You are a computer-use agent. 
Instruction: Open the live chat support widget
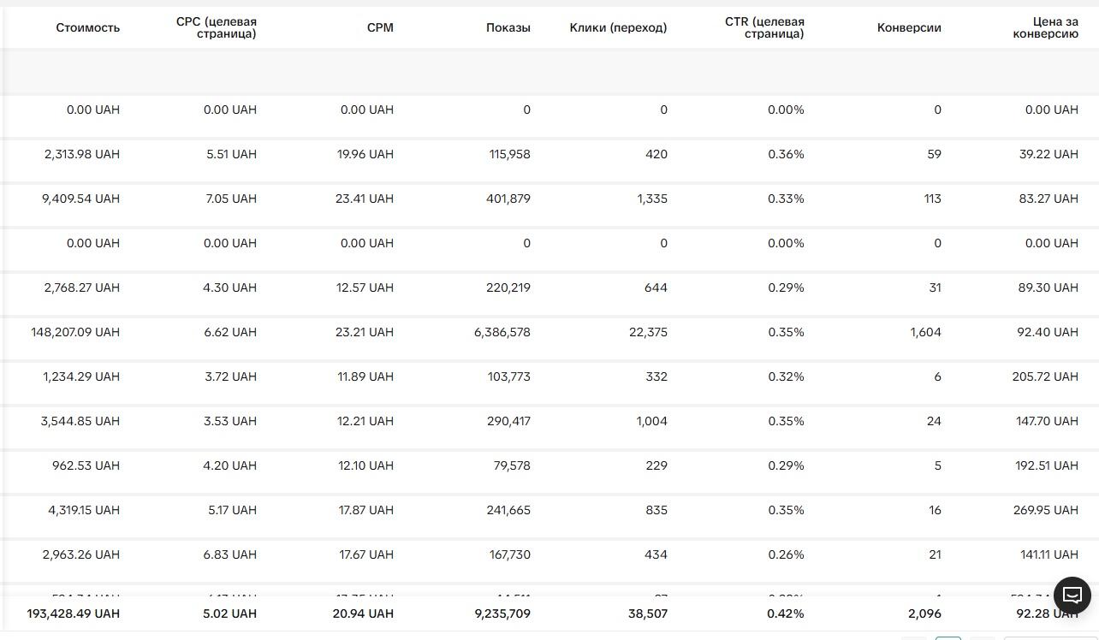pos(1072,595)
